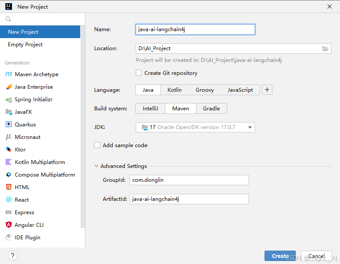Add another language with the plus button
Image resolution: width=340 pixels, height=264 pixels.
coord(267,90)
